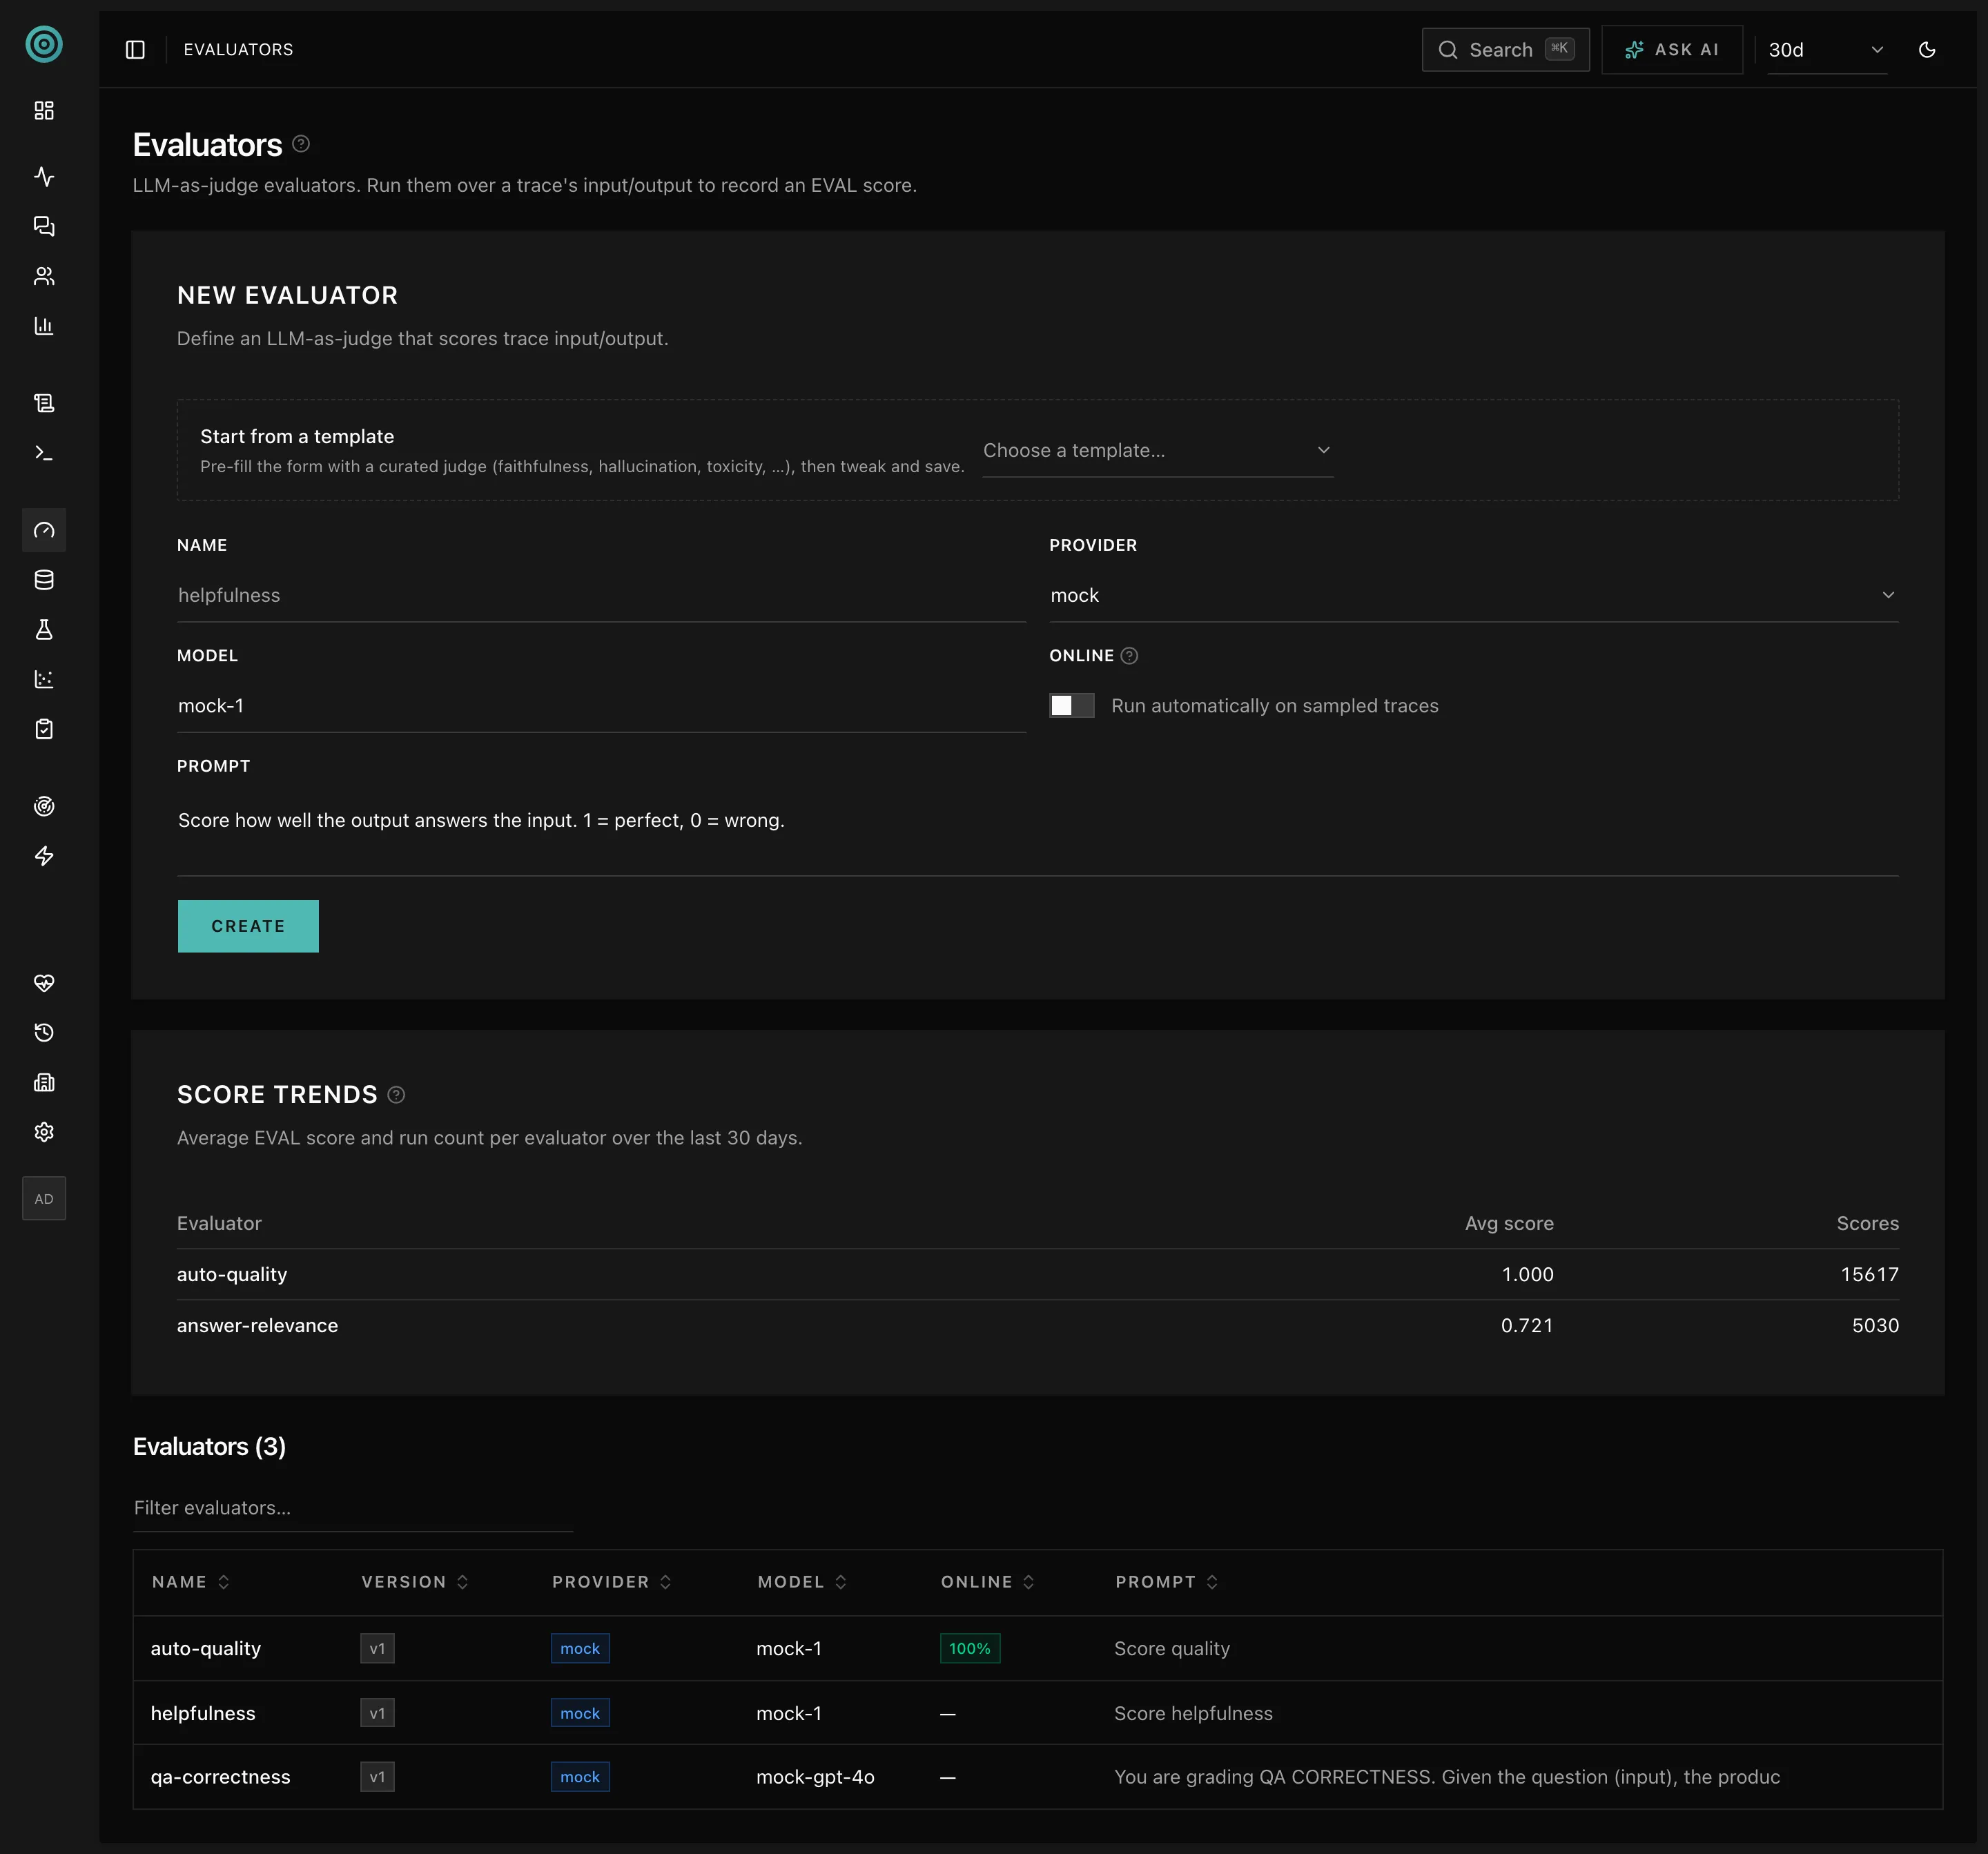1988x1854 pixels.
Task: Click the help icon beside SCORE TRENDS
Action: pos(396,1095)
